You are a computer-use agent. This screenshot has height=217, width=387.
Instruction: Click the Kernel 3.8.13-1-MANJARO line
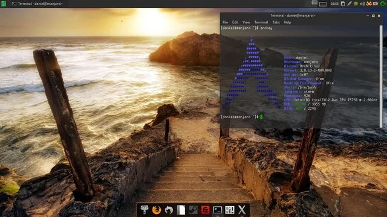click(x=308, y=71)
